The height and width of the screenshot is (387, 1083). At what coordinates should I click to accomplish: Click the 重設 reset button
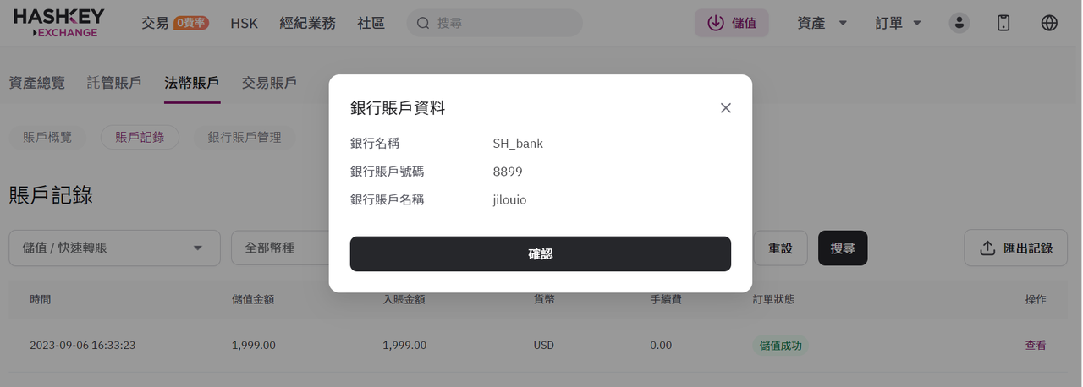780,248
